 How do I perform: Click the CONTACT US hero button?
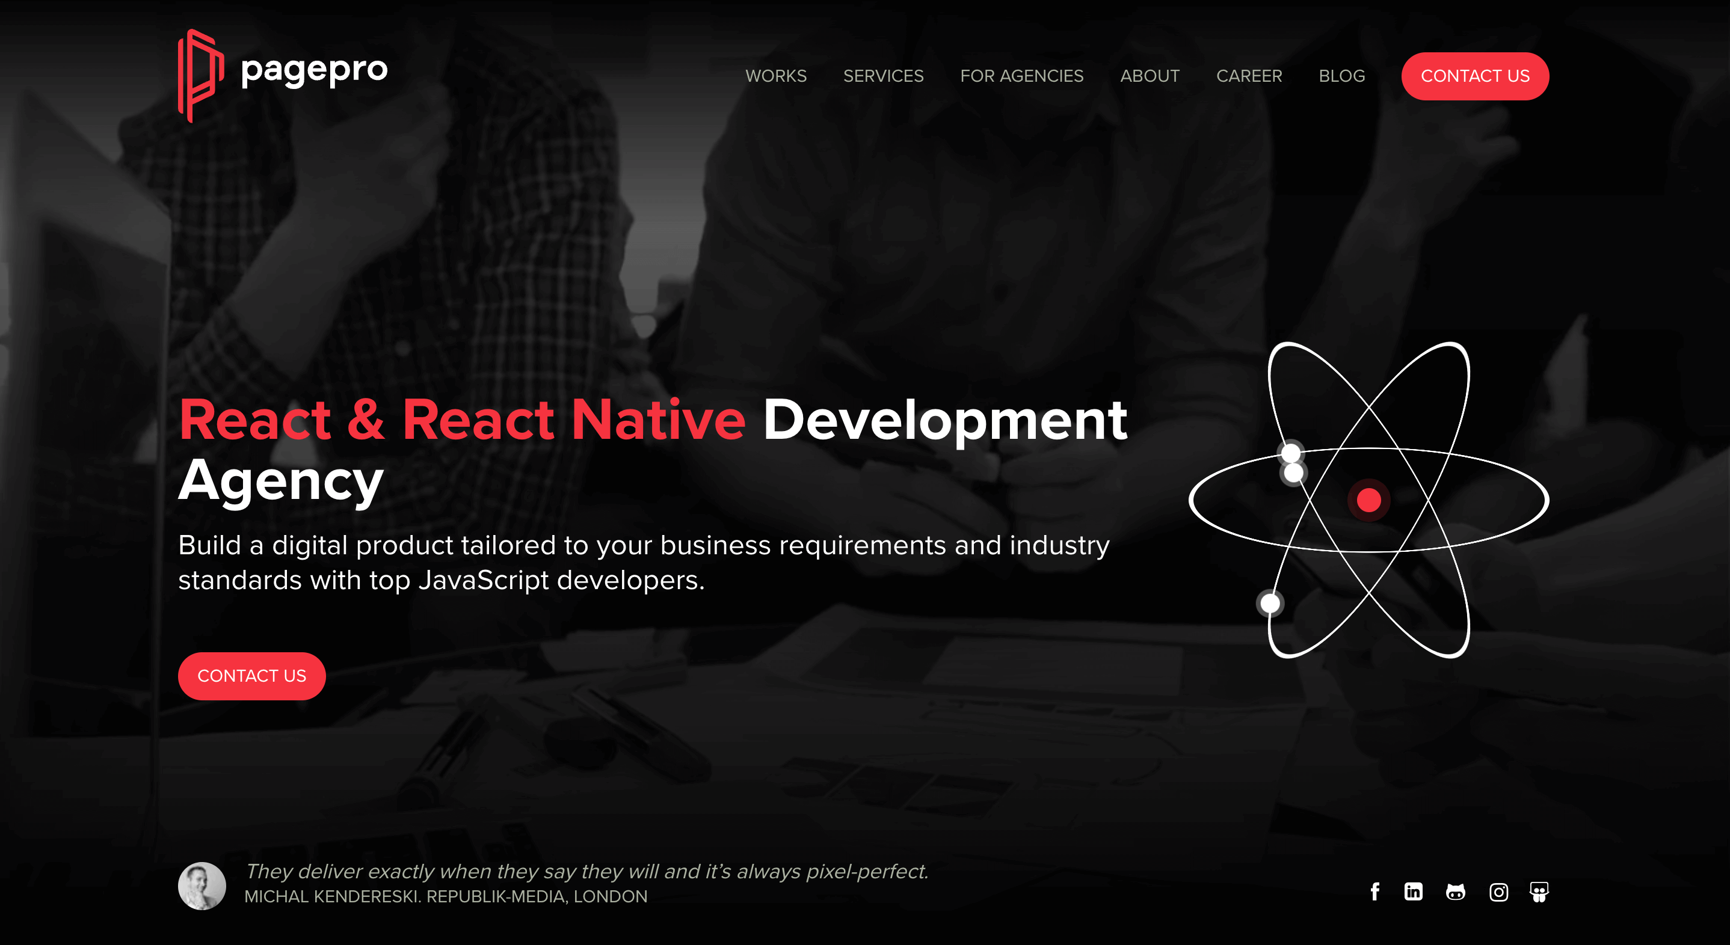coord(251,676)
